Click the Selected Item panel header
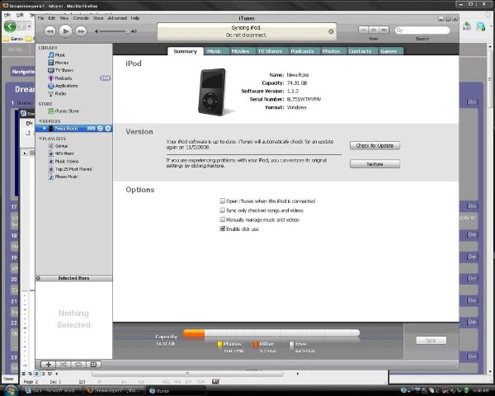This screenshot has height=396, width=495. [x=74, y=278]
